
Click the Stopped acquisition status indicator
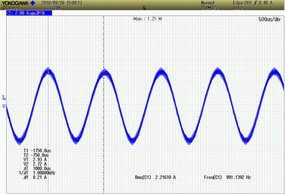pyautogui.click(x=11, y=8)
